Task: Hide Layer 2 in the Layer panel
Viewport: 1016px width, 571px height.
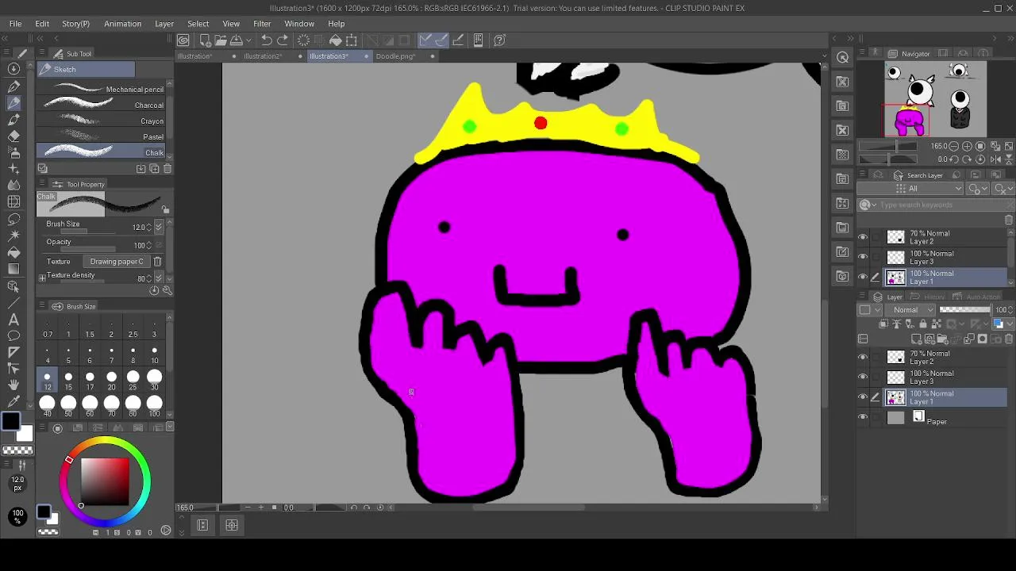Action: coord(863,358)
